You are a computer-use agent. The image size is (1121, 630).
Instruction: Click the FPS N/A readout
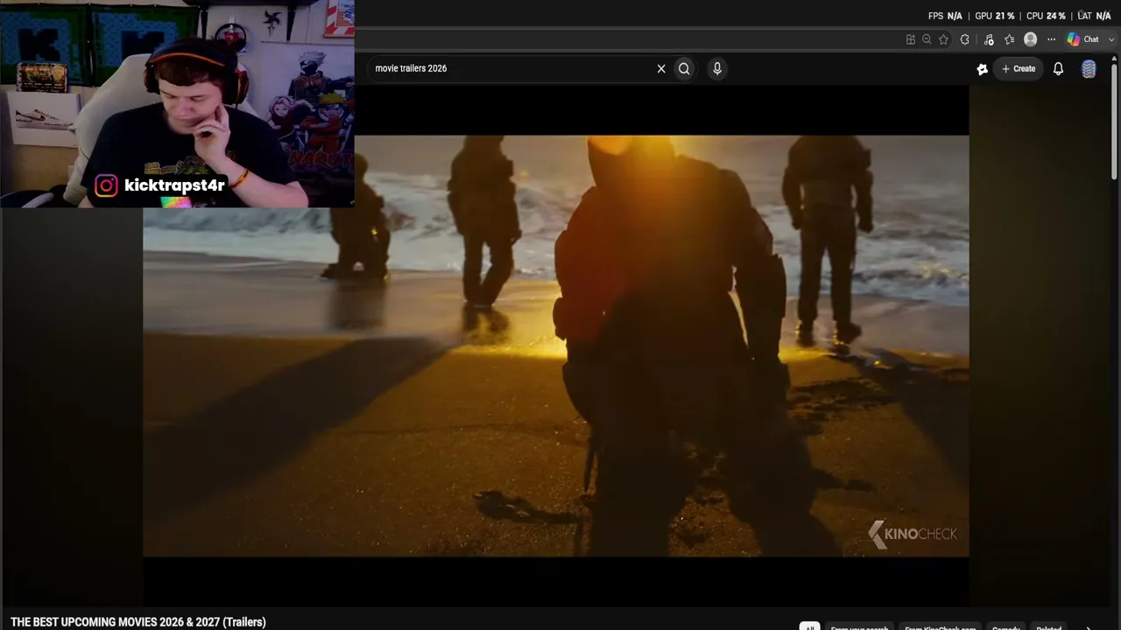[x=945, y=16]
